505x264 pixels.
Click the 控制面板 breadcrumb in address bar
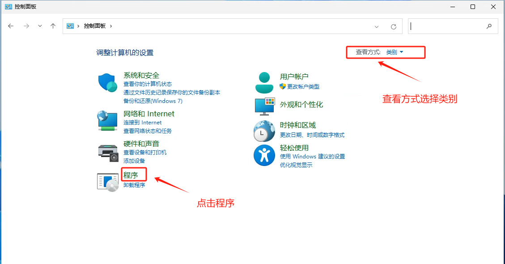click(x=95, y=26)
